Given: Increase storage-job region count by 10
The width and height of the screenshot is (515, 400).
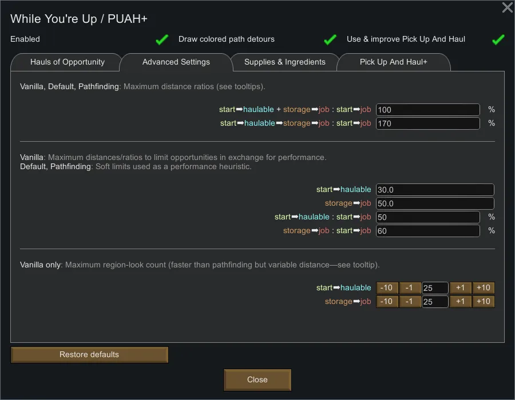Looking at the screenshot, I should tap(483, 302).
